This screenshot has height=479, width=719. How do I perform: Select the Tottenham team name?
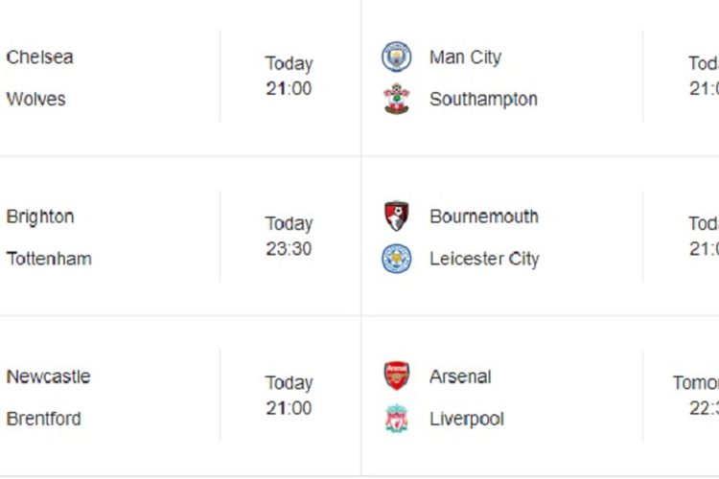click(49, 259)
